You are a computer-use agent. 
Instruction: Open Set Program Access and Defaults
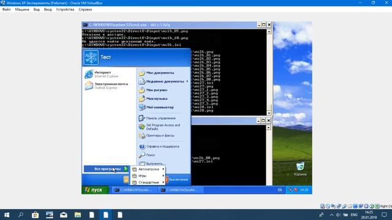159,127
